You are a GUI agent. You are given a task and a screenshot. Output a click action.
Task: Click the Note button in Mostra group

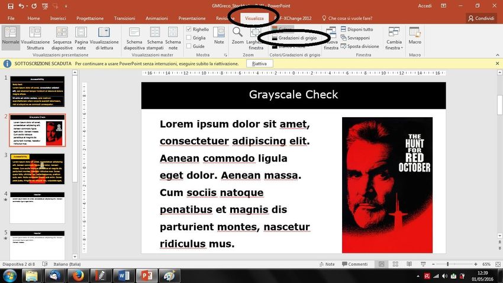pyautogui.click(x=219, y=36)
